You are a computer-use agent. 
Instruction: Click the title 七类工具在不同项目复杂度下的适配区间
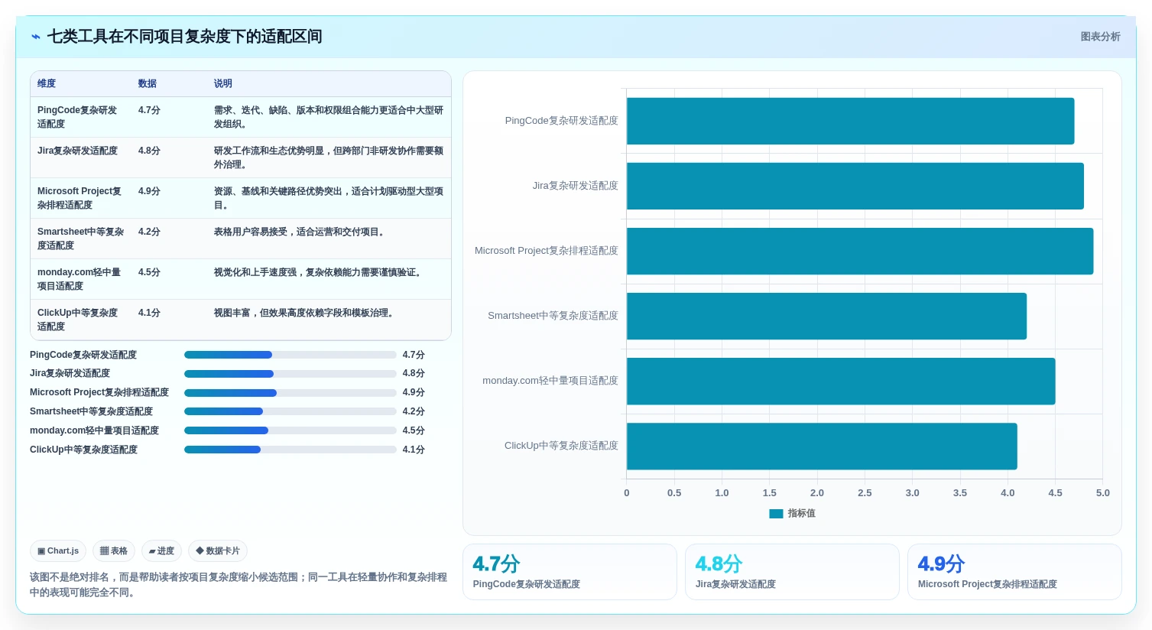tap(184, 37)
